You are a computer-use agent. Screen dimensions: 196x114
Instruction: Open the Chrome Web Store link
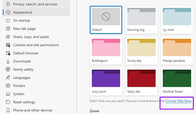coord(178,101)
